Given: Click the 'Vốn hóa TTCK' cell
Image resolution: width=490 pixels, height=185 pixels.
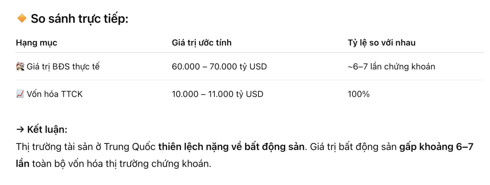Looking at the screenshot, I should [55, 94].
